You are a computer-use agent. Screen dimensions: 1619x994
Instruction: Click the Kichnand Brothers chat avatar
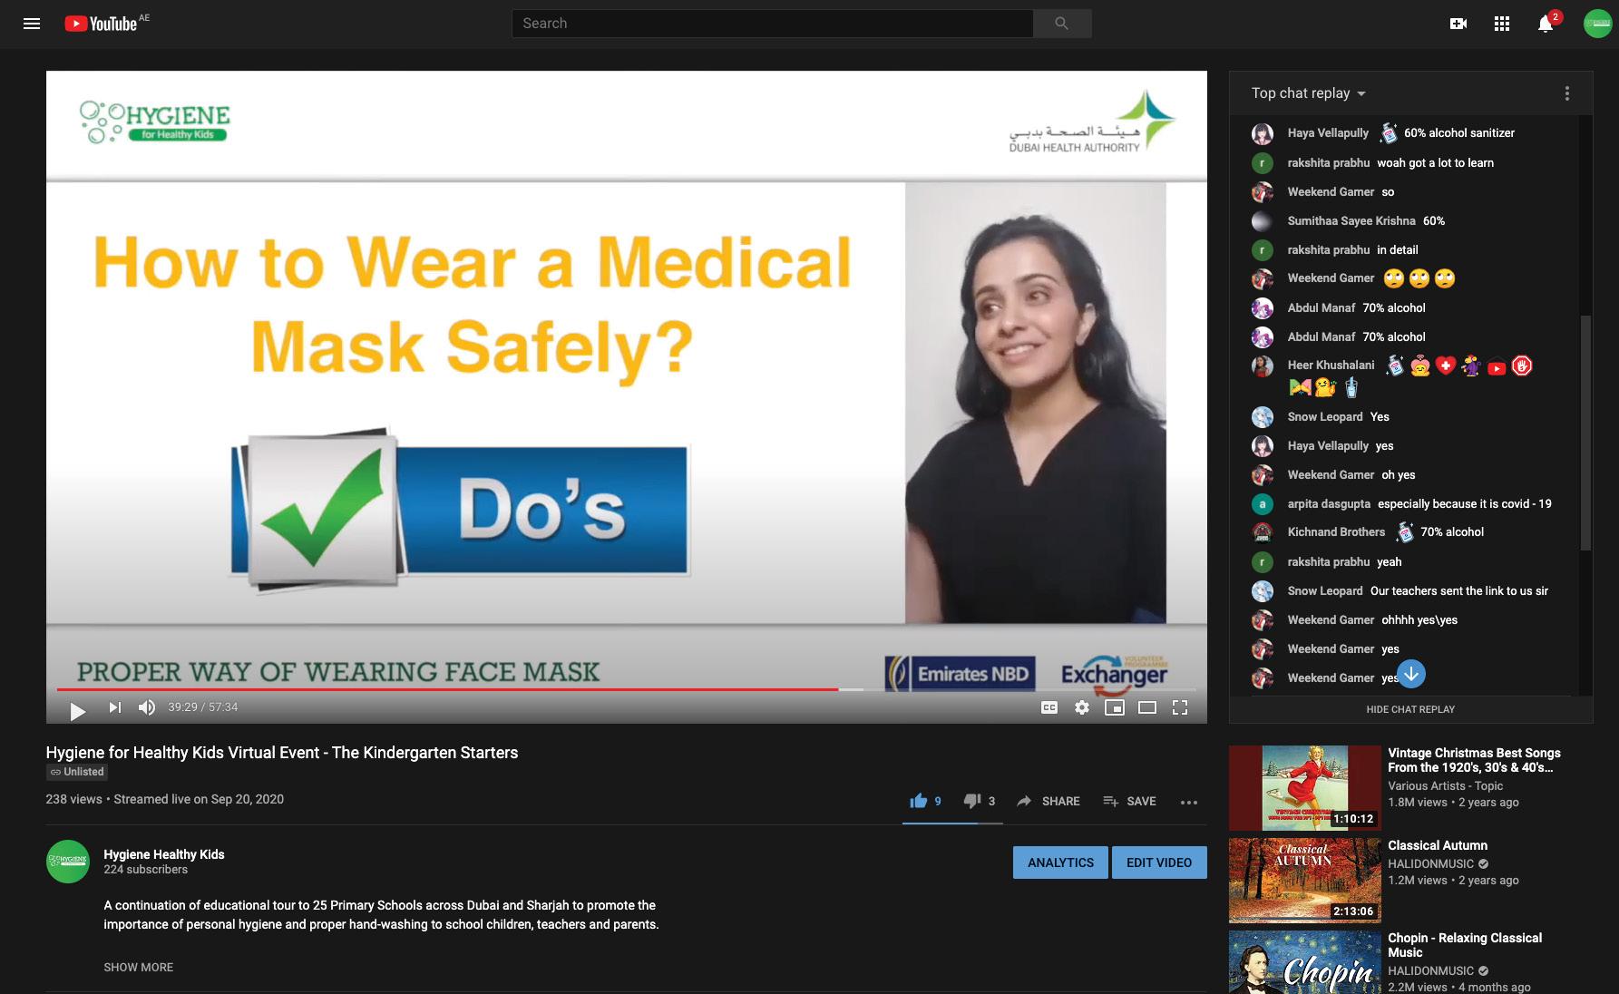tap(1262, 532)
